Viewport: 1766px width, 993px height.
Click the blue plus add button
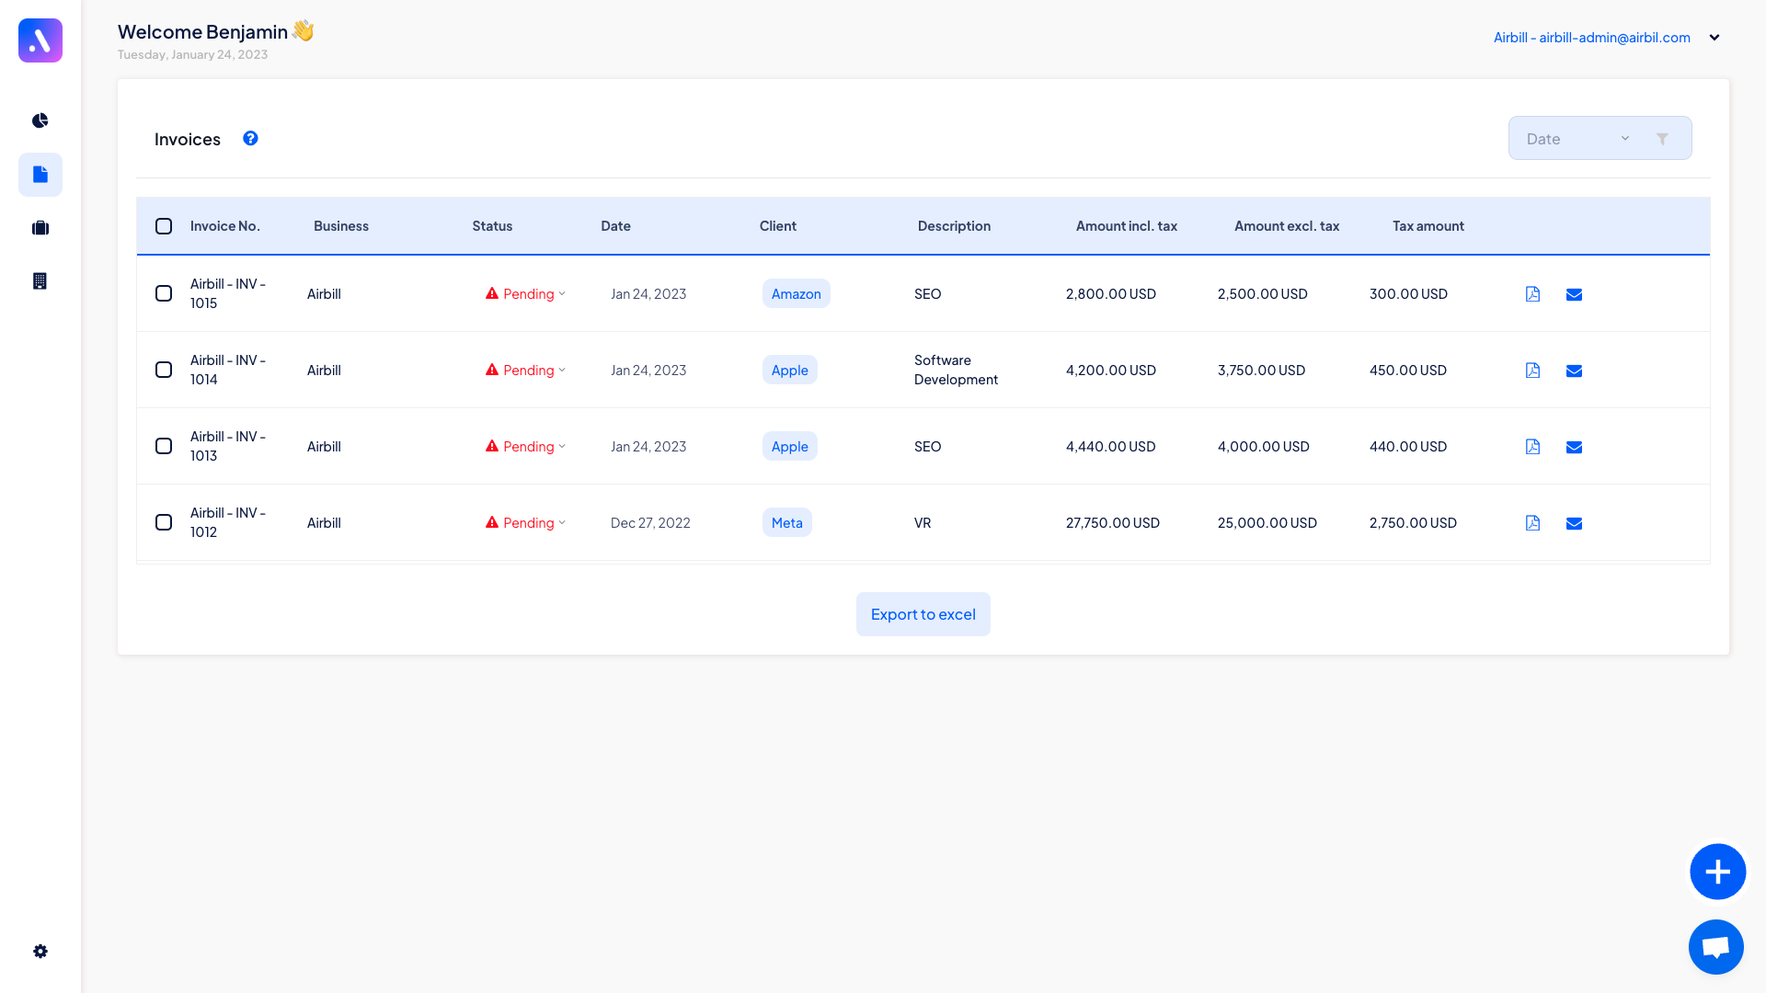point(1717,872)
